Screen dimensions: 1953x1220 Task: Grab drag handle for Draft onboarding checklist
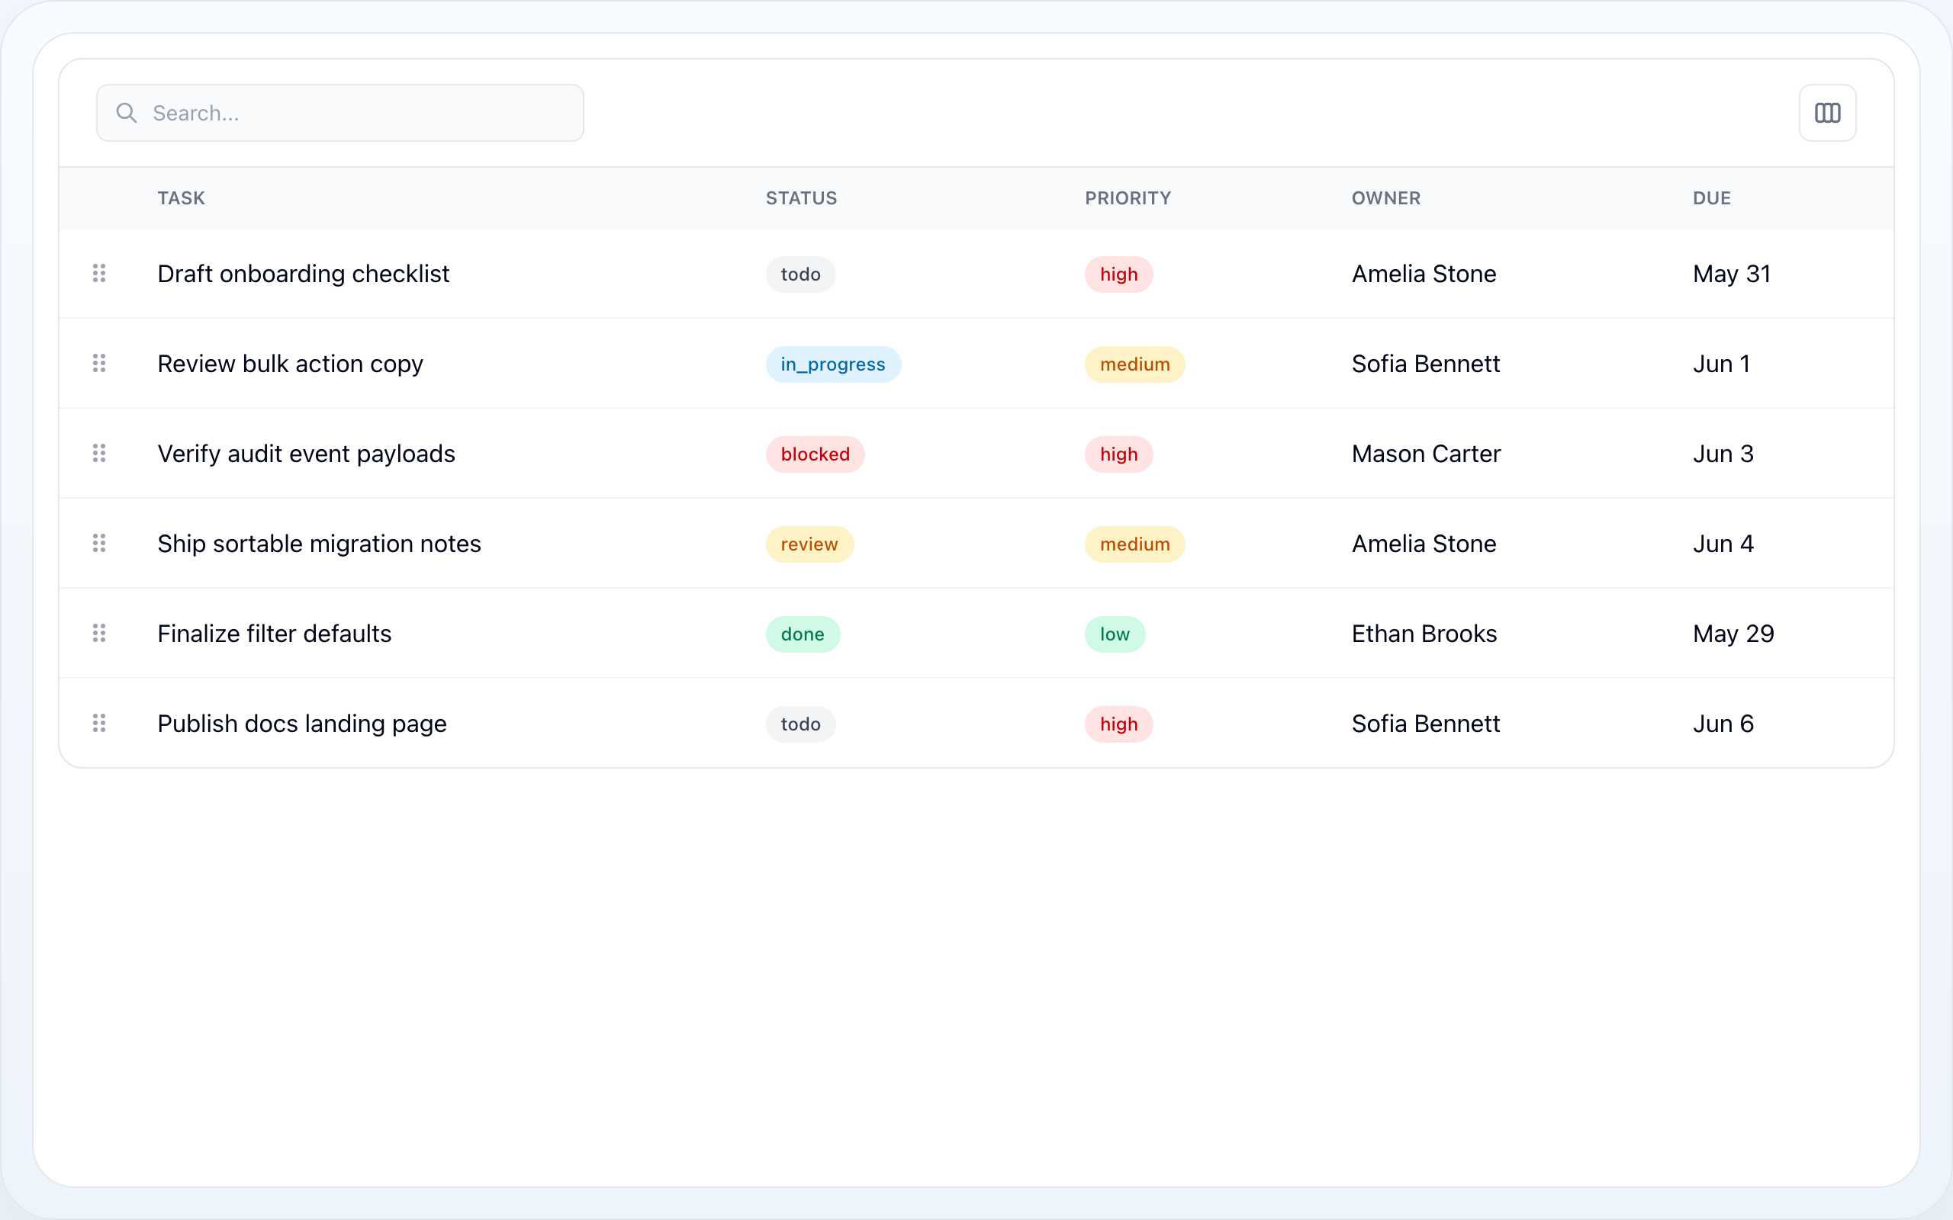[99, 274]
